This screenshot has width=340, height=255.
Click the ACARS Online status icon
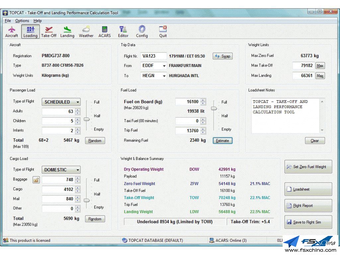tap(212, 240)
